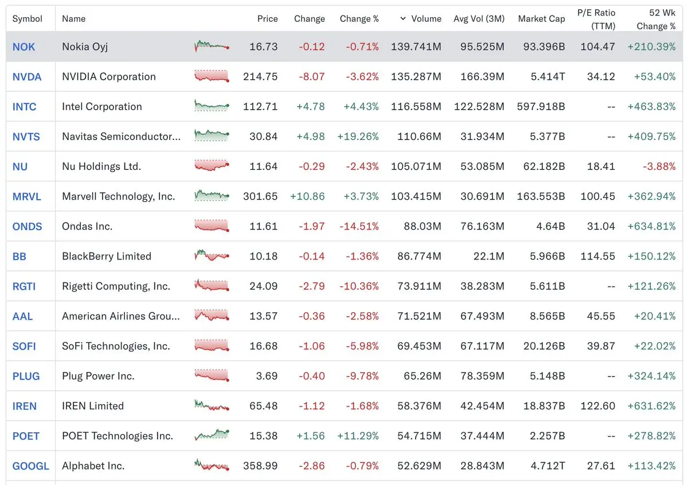Sort table by Name column header
The height and width of the screenshot is (485, 688).
[x=73, y=18]
